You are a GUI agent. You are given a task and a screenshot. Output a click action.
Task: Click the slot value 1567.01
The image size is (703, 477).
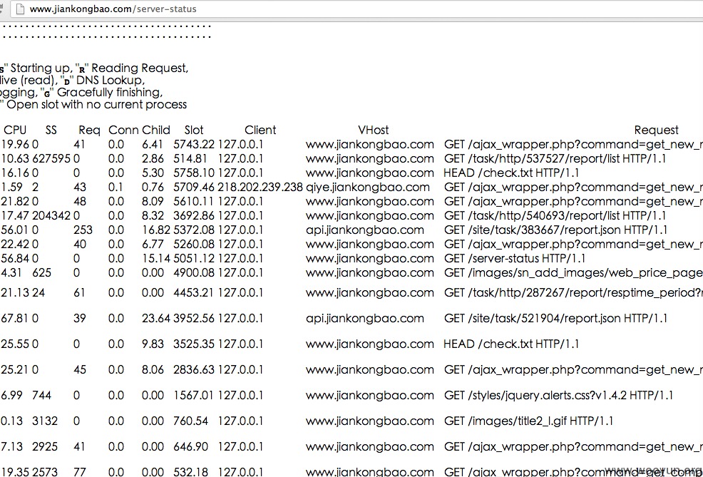(x=194, y=396)
